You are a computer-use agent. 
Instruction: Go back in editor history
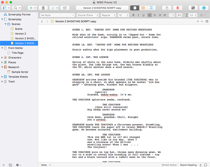(42, 21)
